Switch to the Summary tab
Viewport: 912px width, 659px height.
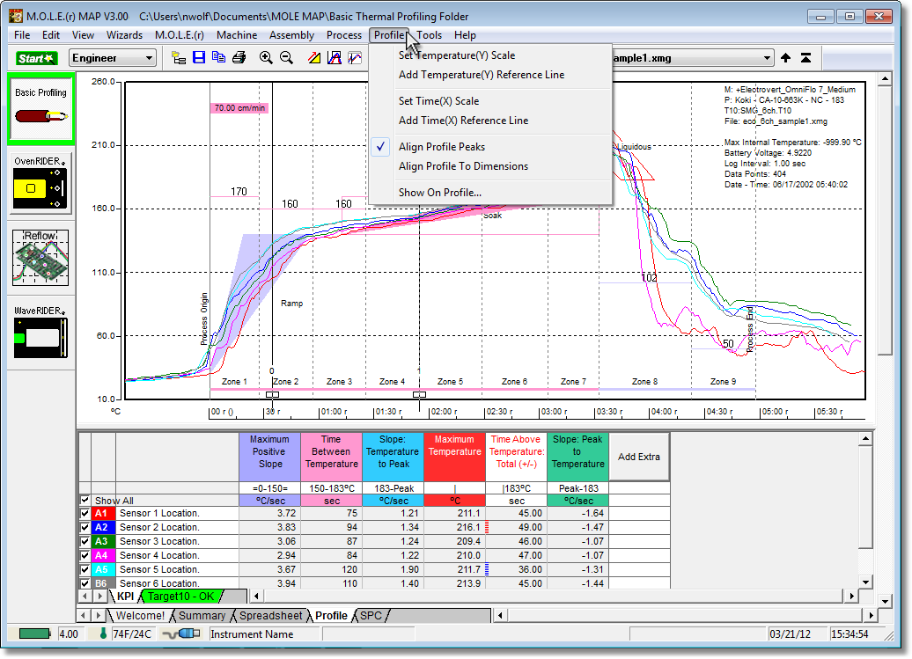[x=202, y=615]
